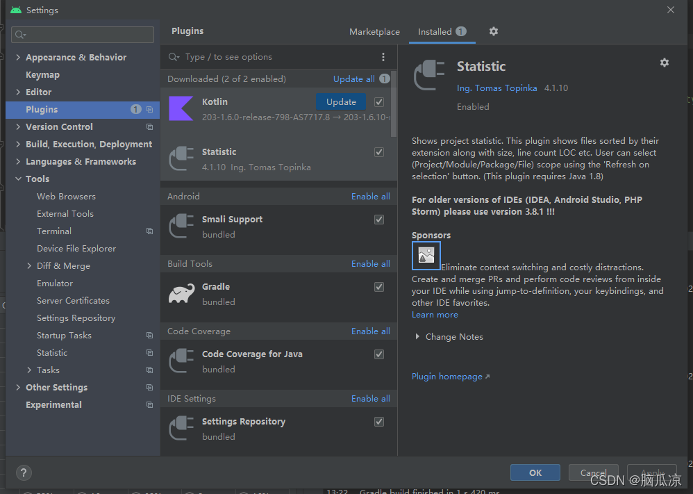Click the project-level icon next to Other Settings
Viewport: 693px width, 494px height.
150,388
